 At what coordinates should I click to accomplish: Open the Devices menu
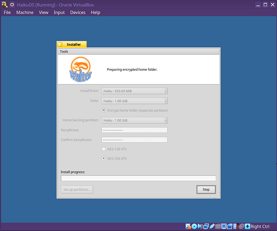78,12
